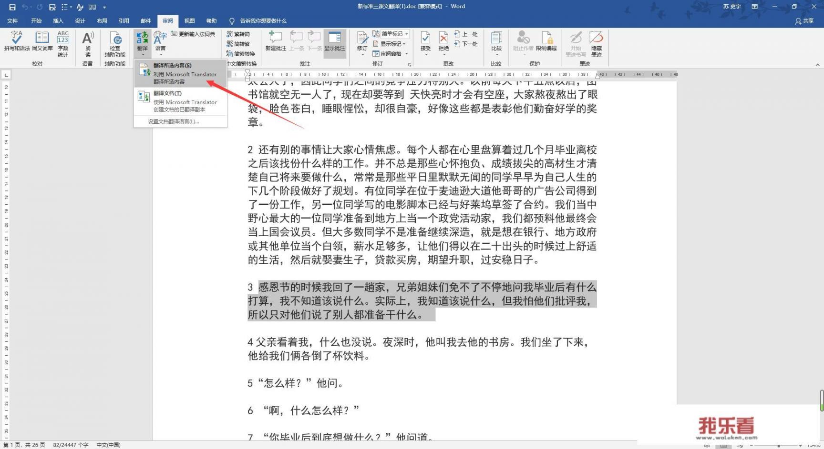The width and height of the screenshot is (824, 449).
Task: Click language indicator 中文(中国) in status bar
Action: click(x=109, y=445)
